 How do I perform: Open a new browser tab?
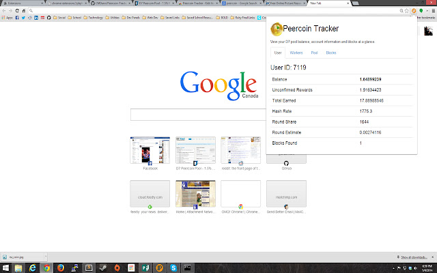(355, 3)
